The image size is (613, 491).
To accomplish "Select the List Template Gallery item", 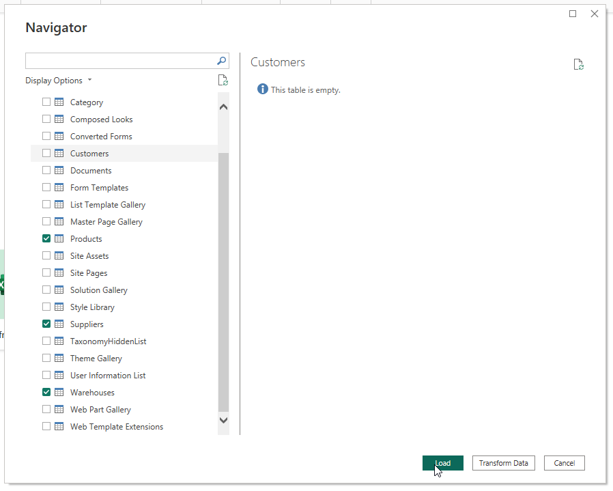I will pos(108,205).
